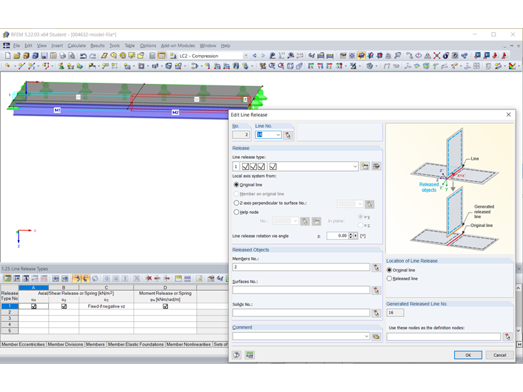Click the Save floppy disk icon
Image resolution: width=523 pixels, height=392 pixels.
[44, 56]
